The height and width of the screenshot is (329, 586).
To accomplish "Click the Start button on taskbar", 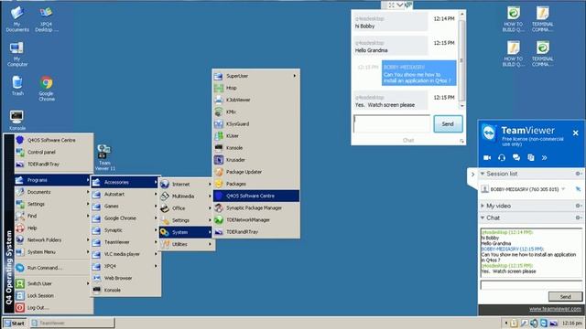I will point(15,323).
